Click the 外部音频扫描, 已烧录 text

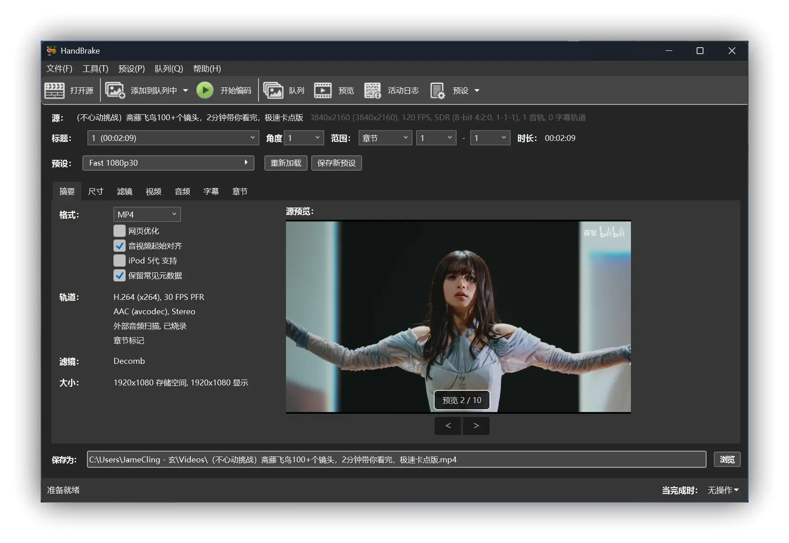150,326
